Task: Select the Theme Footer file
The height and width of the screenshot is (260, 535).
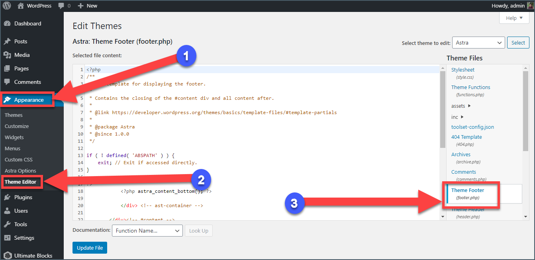Action: point(468,190)
